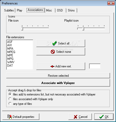Image resolution: width=116 pixels, height=122 pixels.
Task: Click the red arrow icon on Add new ext.
Action: pyautogui.click(x=52, y=66)
